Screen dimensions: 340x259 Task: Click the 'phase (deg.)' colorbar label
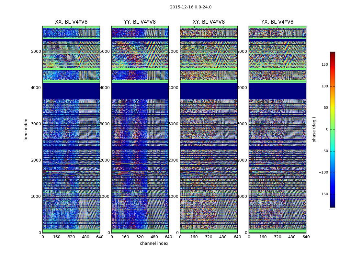click(314, 129)
